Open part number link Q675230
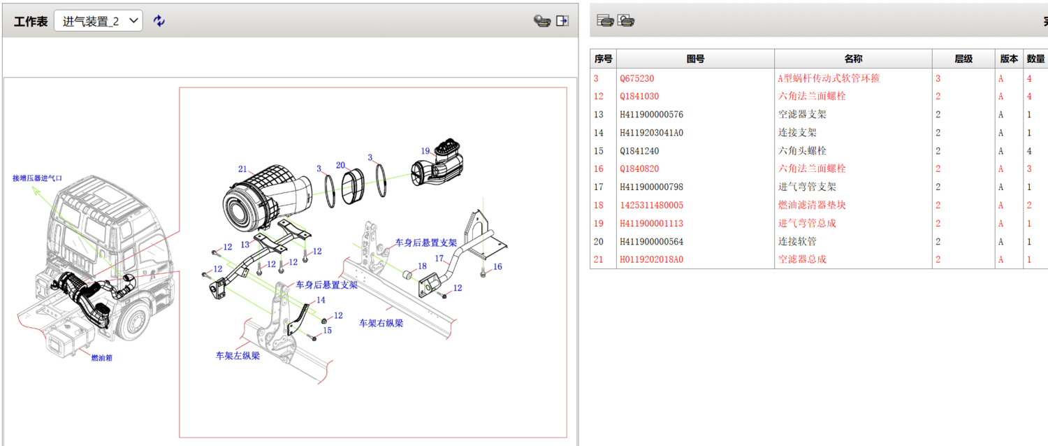1048x446 pixels. coord(637,78)
